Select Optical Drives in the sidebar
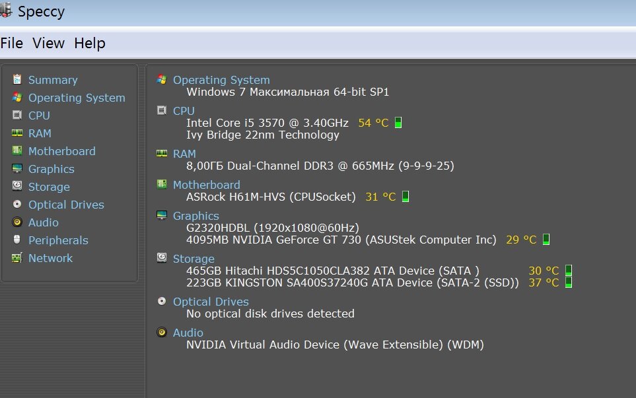Viewport: 636px width, 398px height. [x=66, y=205]
